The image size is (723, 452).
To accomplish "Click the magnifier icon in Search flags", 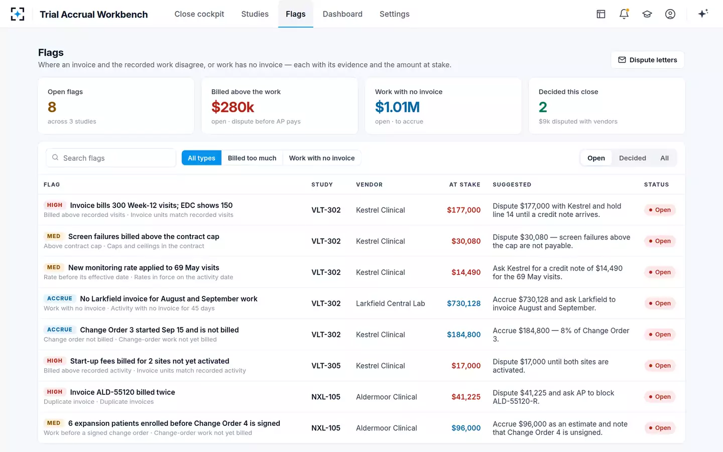I will [55, 158].
